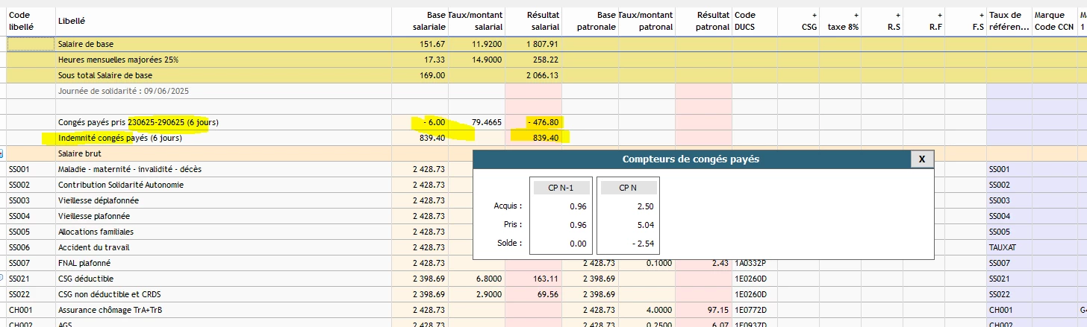Screen dimensions: 1087x327
Task: Select the Congés payés pris 230625-290625 label
Action: (138, 122)
